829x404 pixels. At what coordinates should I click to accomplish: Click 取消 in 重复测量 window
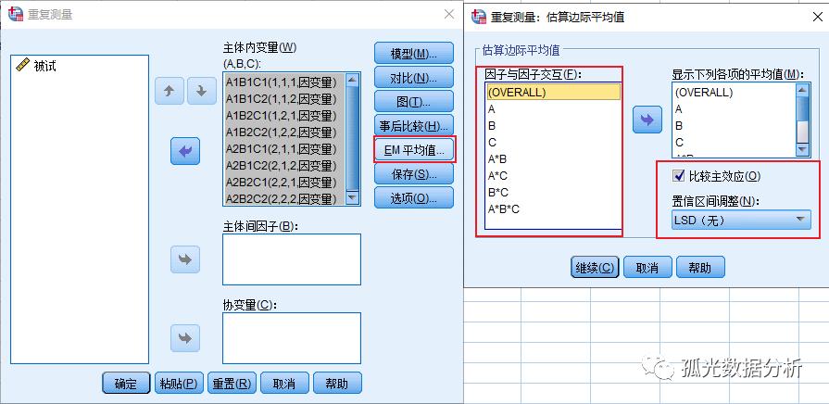coord(284,383)
